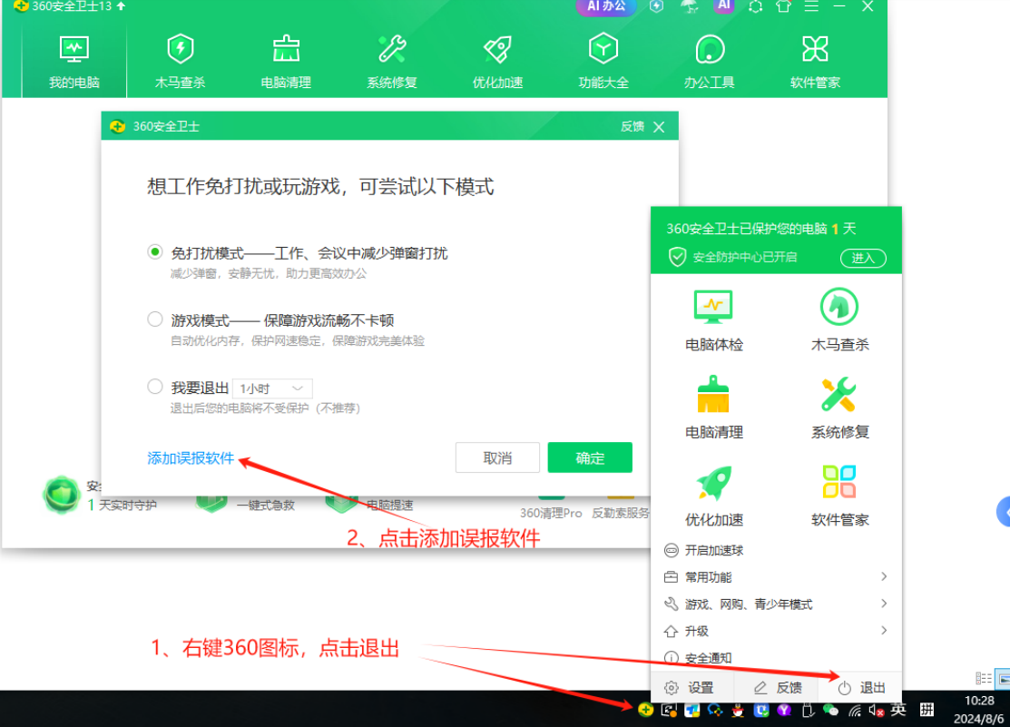Click the WeChat tray icon
Image resolution: width=1010 pixels, height=727 pixels.
click(831, 711)
